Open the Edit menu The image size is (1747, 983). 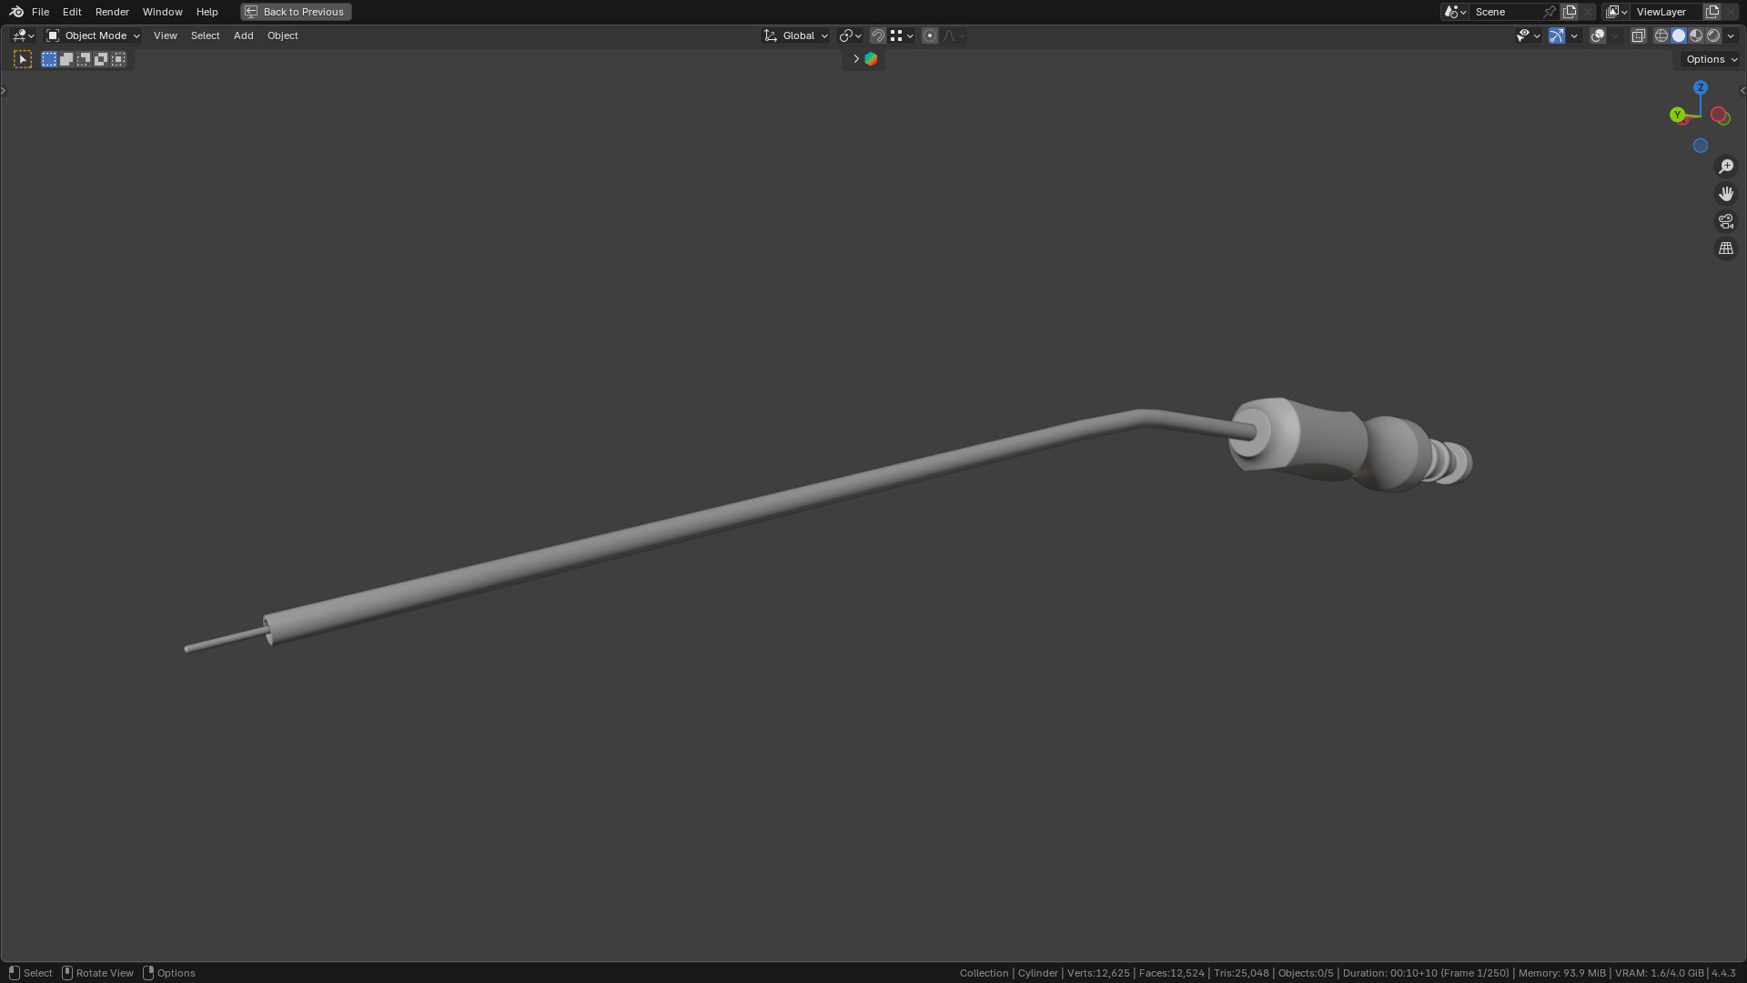72,12
